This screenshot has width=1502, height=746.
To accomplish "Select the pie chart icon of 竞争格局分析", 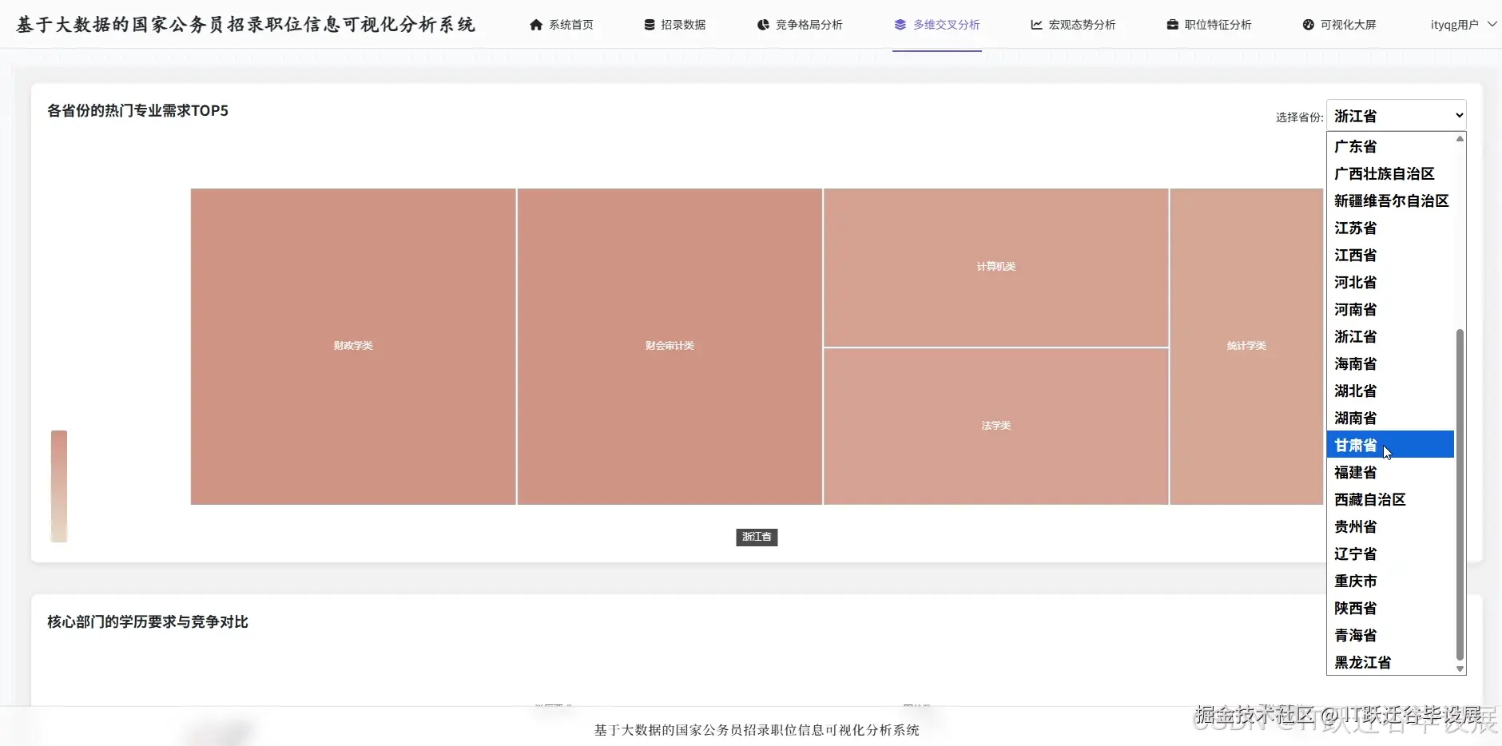I will (761, 24).
